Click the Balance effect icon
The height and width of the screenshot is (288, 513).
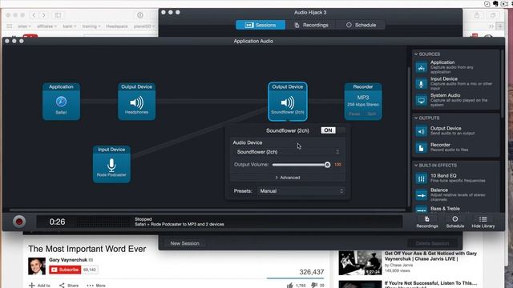[x=421, y=195]
